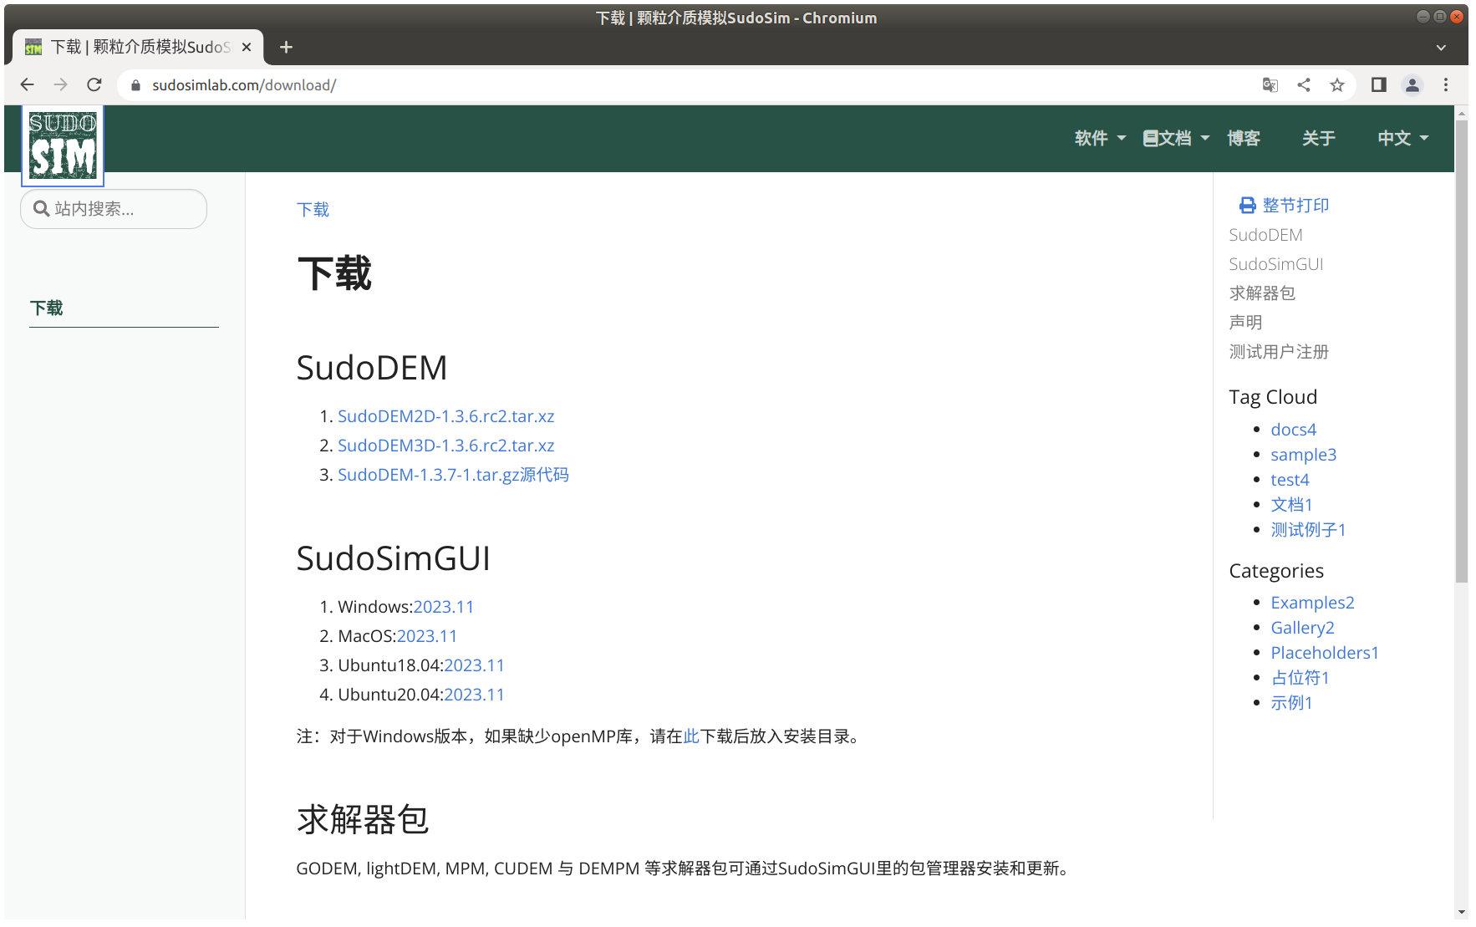Toggle the browser side panel icon
This screenshot has height=927, width=1476.
click(1379, 84)
